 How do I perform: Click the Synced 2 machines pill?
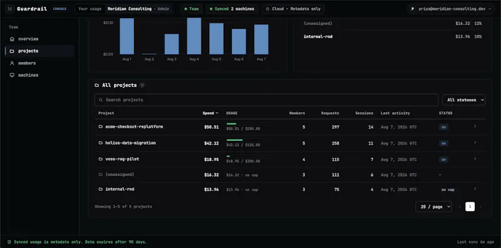[x=232, y=9]
